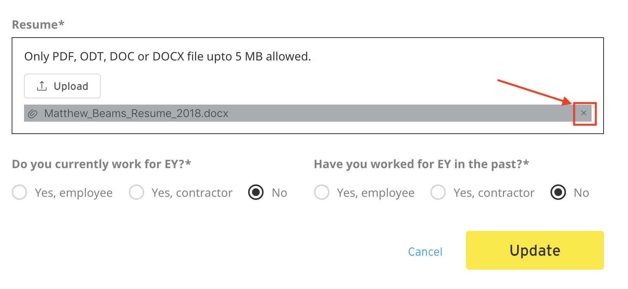
Task: Select "Yes, employee" radio for currently working at EY
Action: click(19, 192)
